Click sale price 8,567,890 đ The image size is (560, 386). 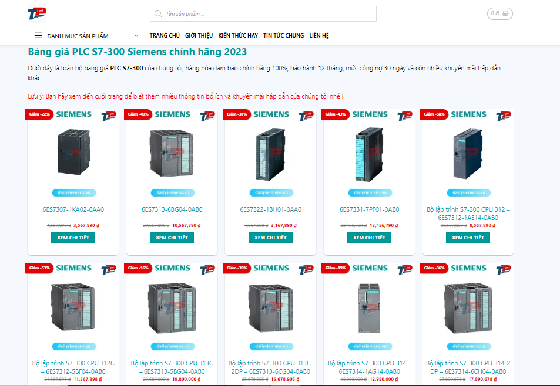click(482, 226)
